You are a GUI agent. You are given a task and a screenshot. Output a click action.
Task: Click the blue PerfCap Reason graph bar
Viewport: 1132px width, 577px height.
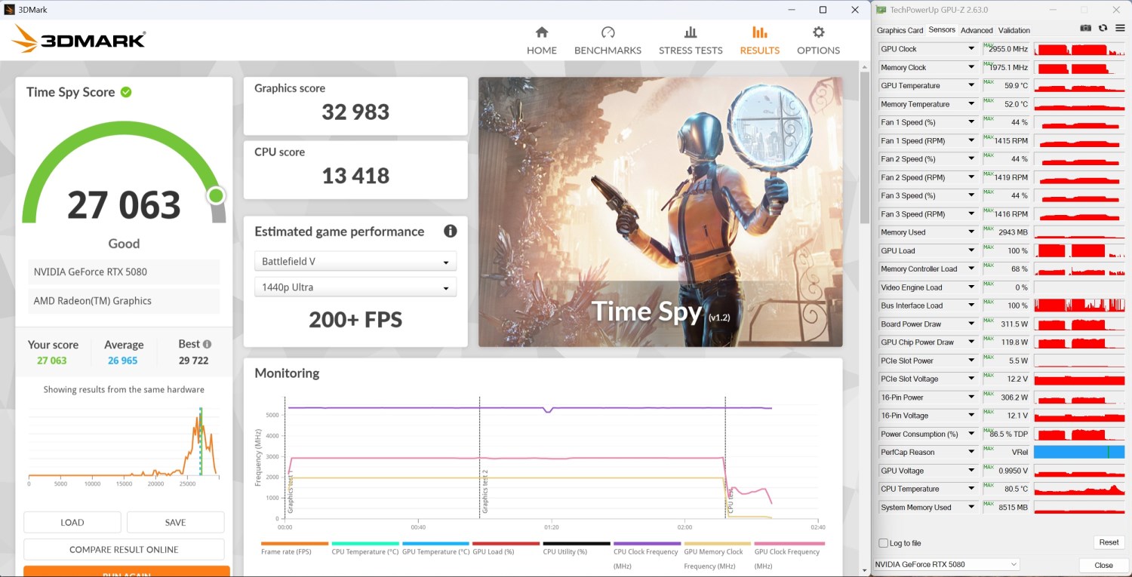click(1080, 453)
